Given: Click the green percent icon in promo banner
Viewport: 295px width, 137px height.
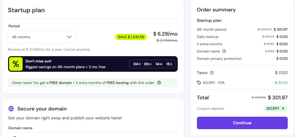Looking at the screenshot, I should click(16, 64).
